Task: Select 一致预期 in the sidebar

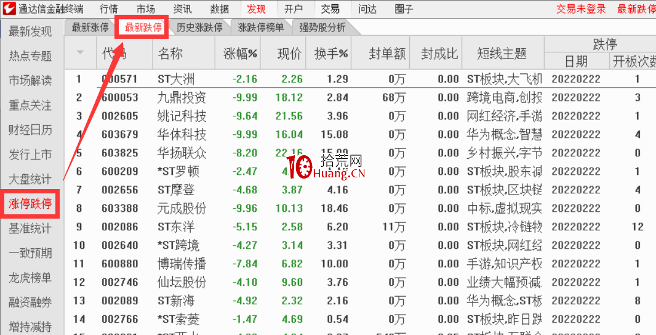Action: click(30, 253)
